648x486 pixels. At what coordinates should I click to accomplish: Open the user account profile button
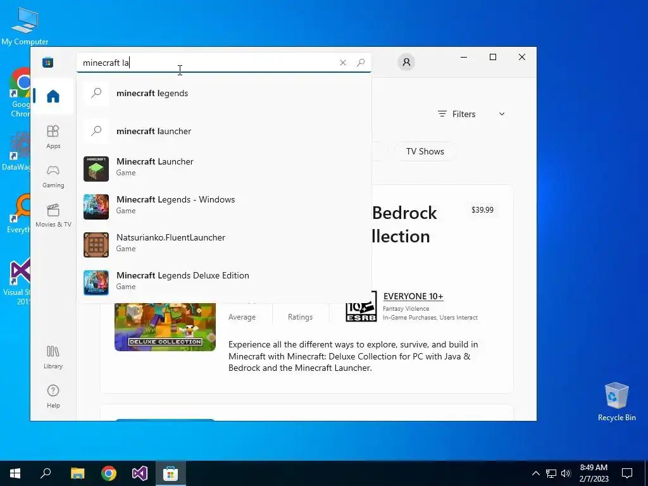coord(406,62)
